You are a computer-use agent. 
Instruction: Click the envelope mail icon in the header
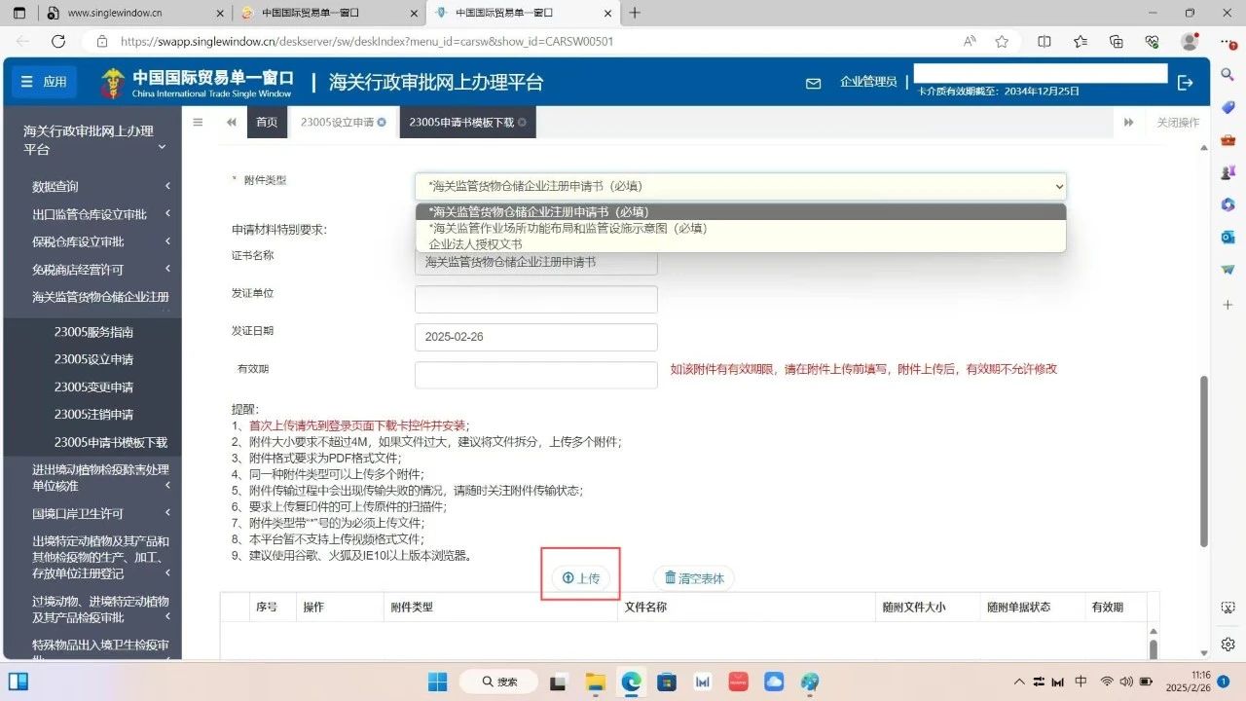(813, 84)
